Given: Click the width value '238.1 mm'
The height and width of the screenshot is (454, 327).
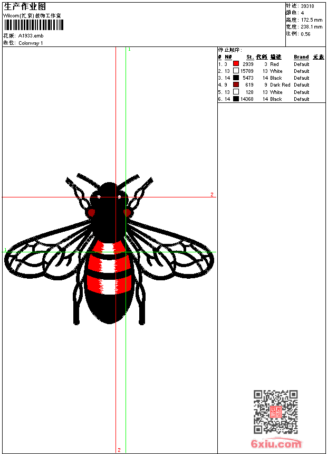Looking at the screenshot, I should coord(311,27).
